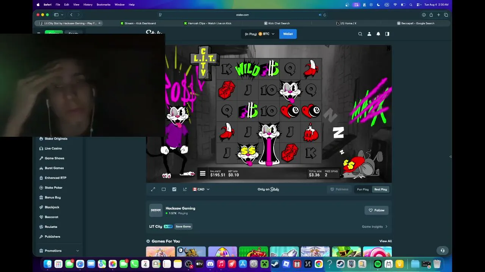Viewport: 485px width, 272px height.
Task: Open the Stake search icon
Action: 360,34
